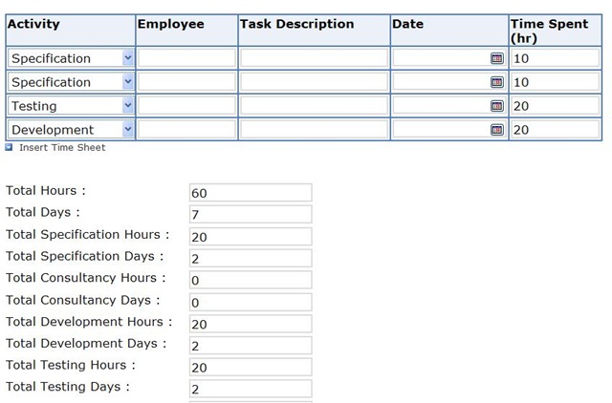
Task: Open calendar picker in second row Date
Action: tap(497, 82)
